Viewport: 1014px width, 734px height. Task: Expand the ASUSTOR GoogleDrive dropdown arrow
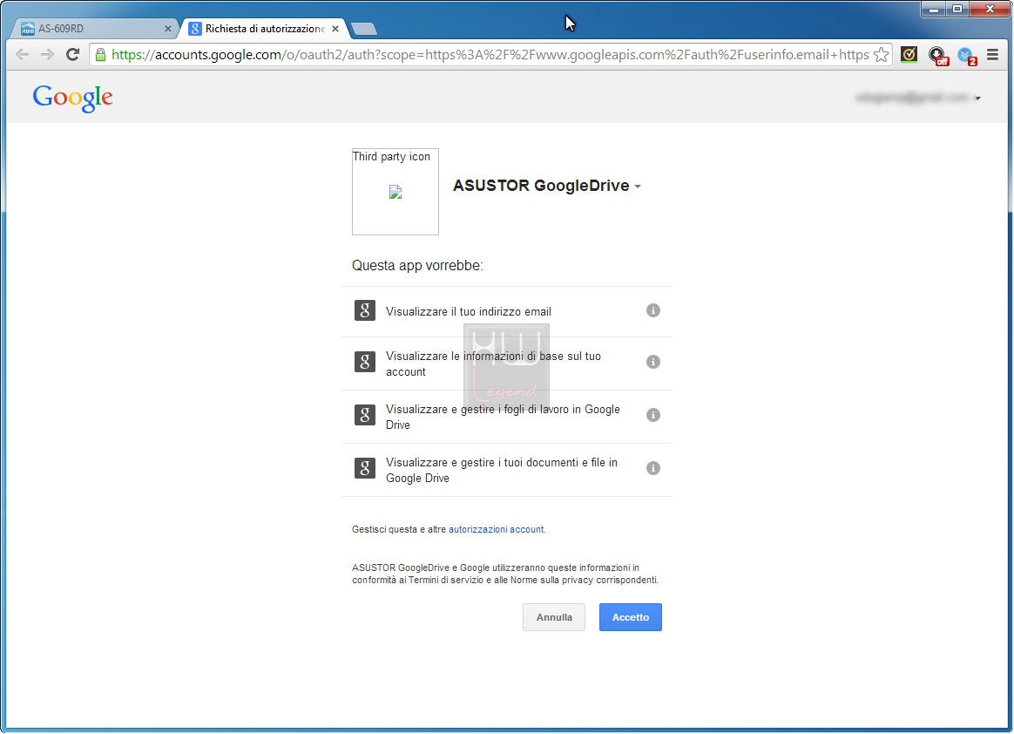(x=638, y=187)
